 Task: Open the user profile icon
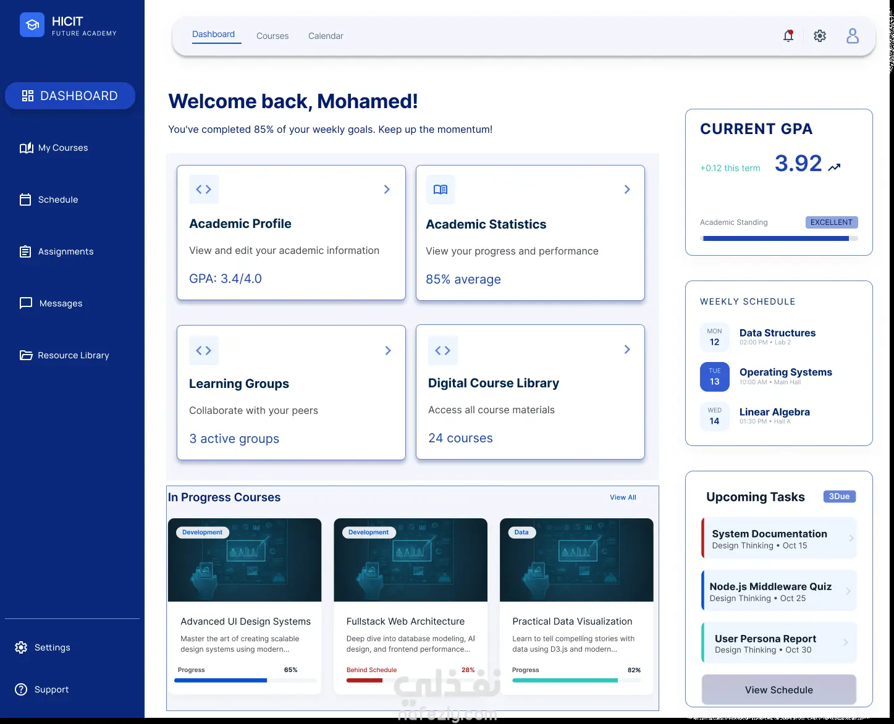pos(853,36)
